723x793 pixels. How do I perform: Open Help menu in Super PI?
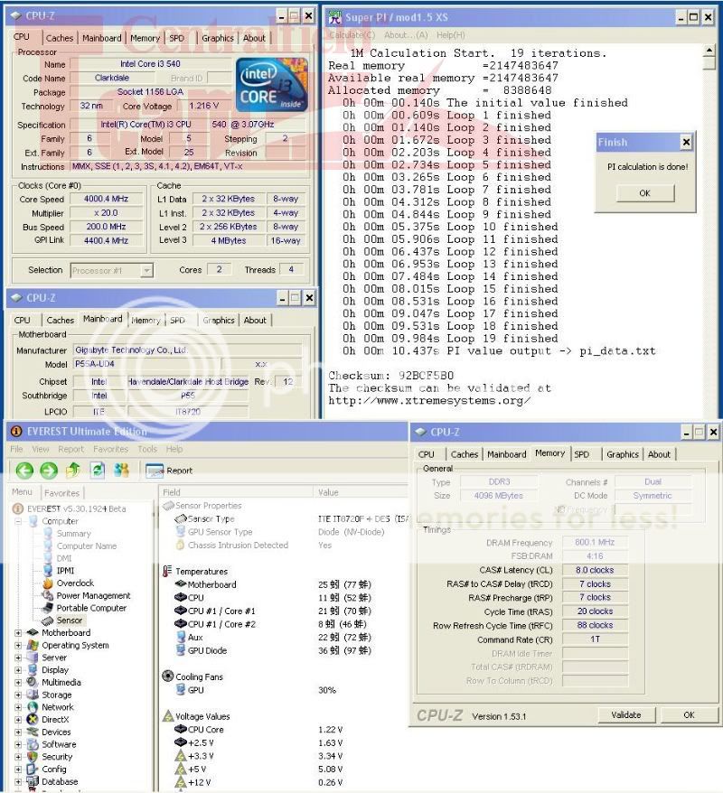pyautogui.click(x=450, y=35)
